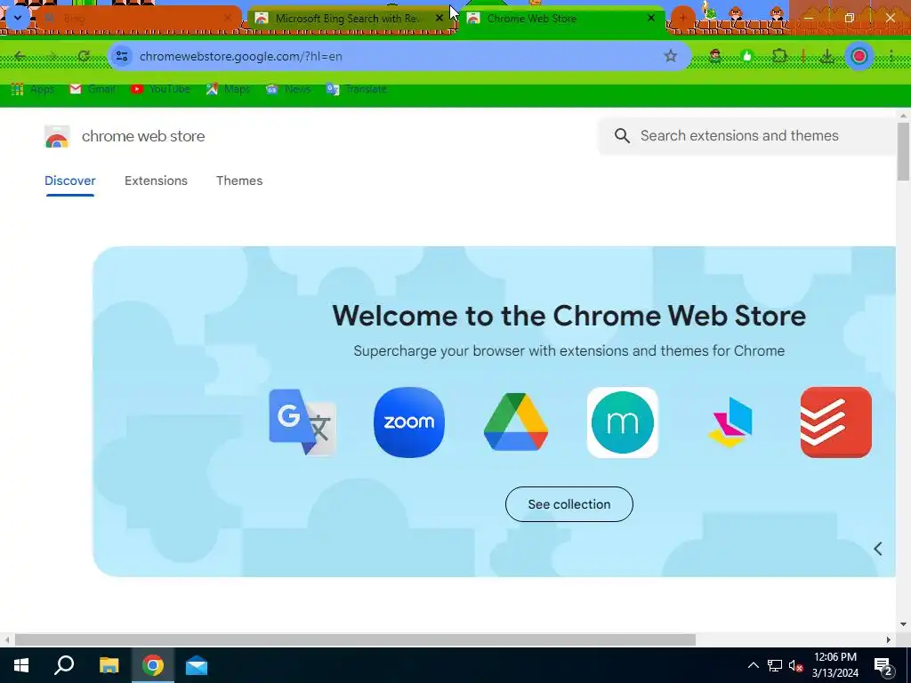Click the horizontal scrollbar thumb
This screenshot has height=683, width=911.
(355, 639)
